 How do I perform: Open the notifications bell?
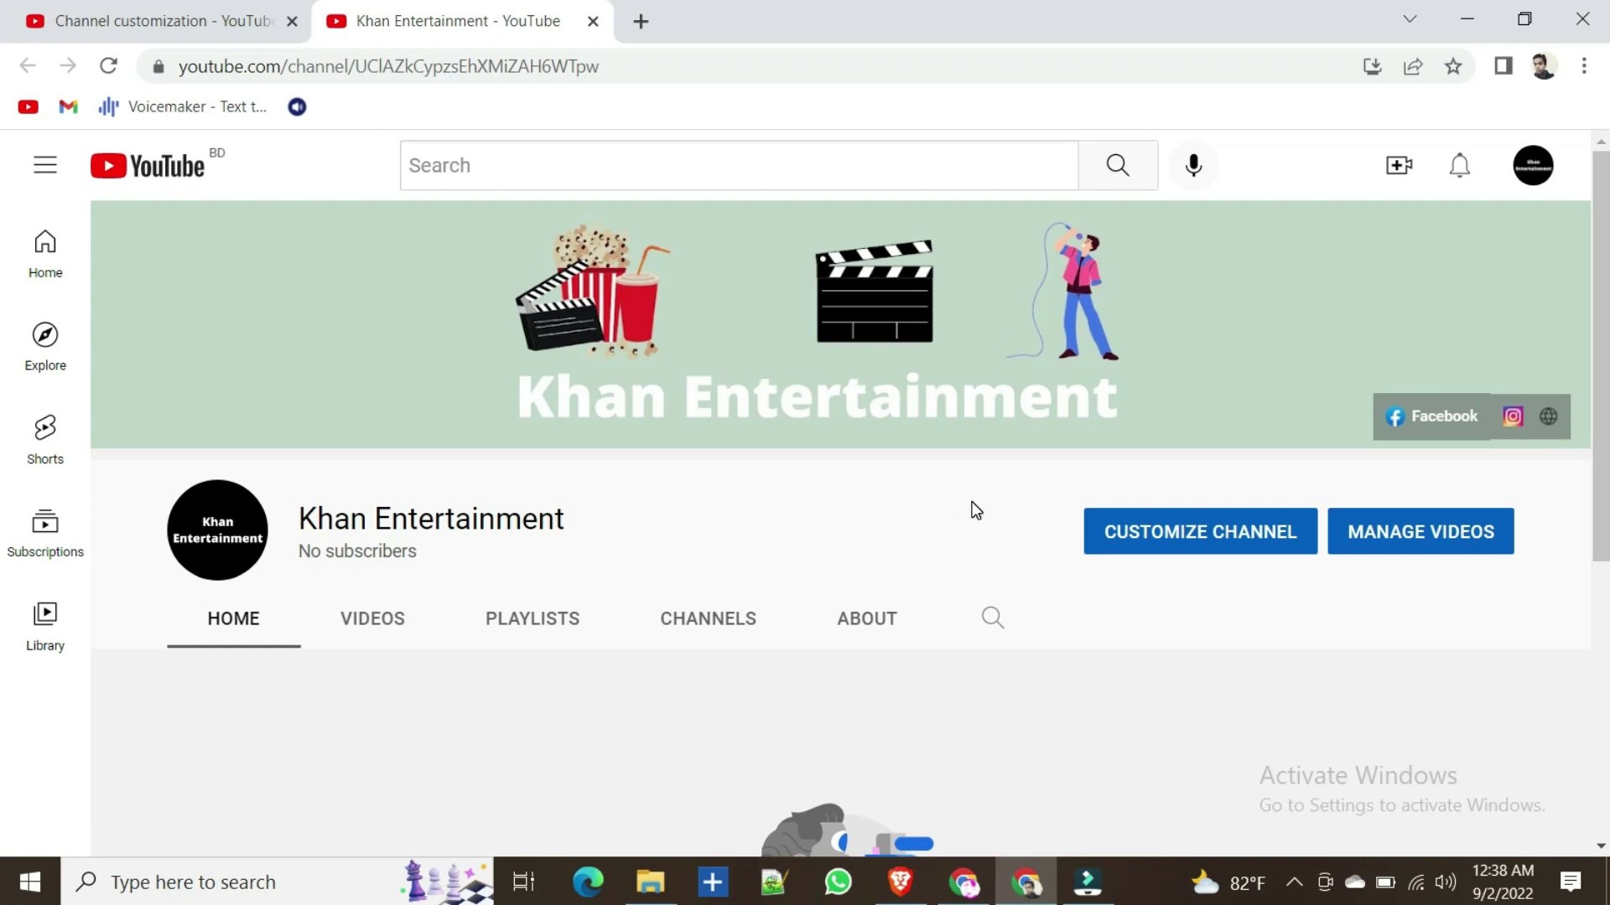tap(1459, 165)
